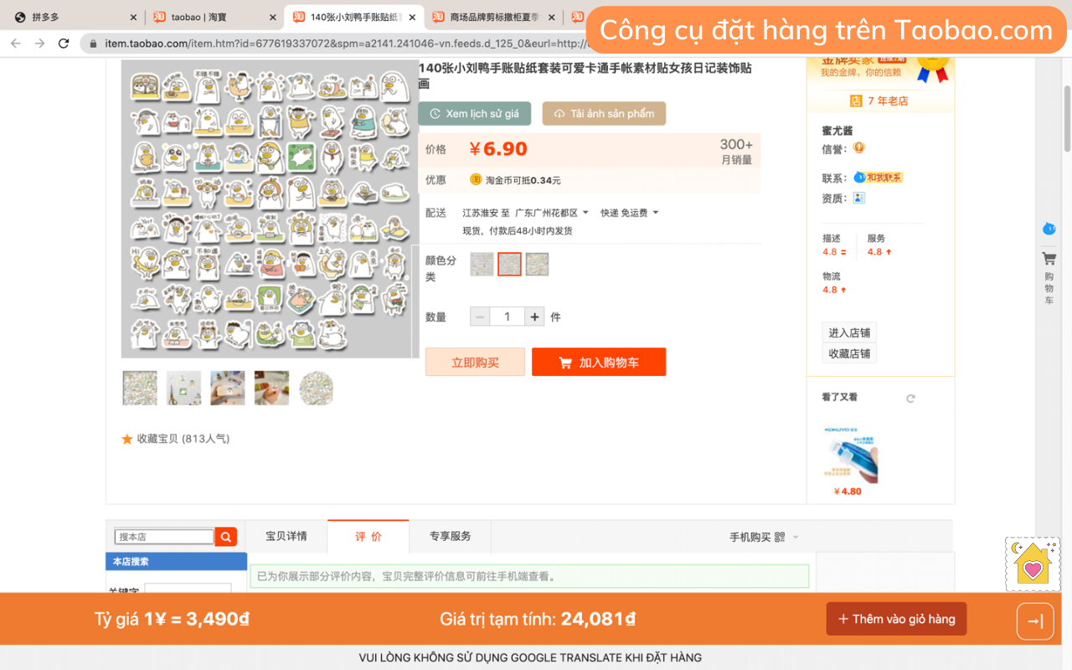Viewport: 1072px width, 670px height.
Task: Click the store search magnifier icon
Action: [x=225, y=536]
